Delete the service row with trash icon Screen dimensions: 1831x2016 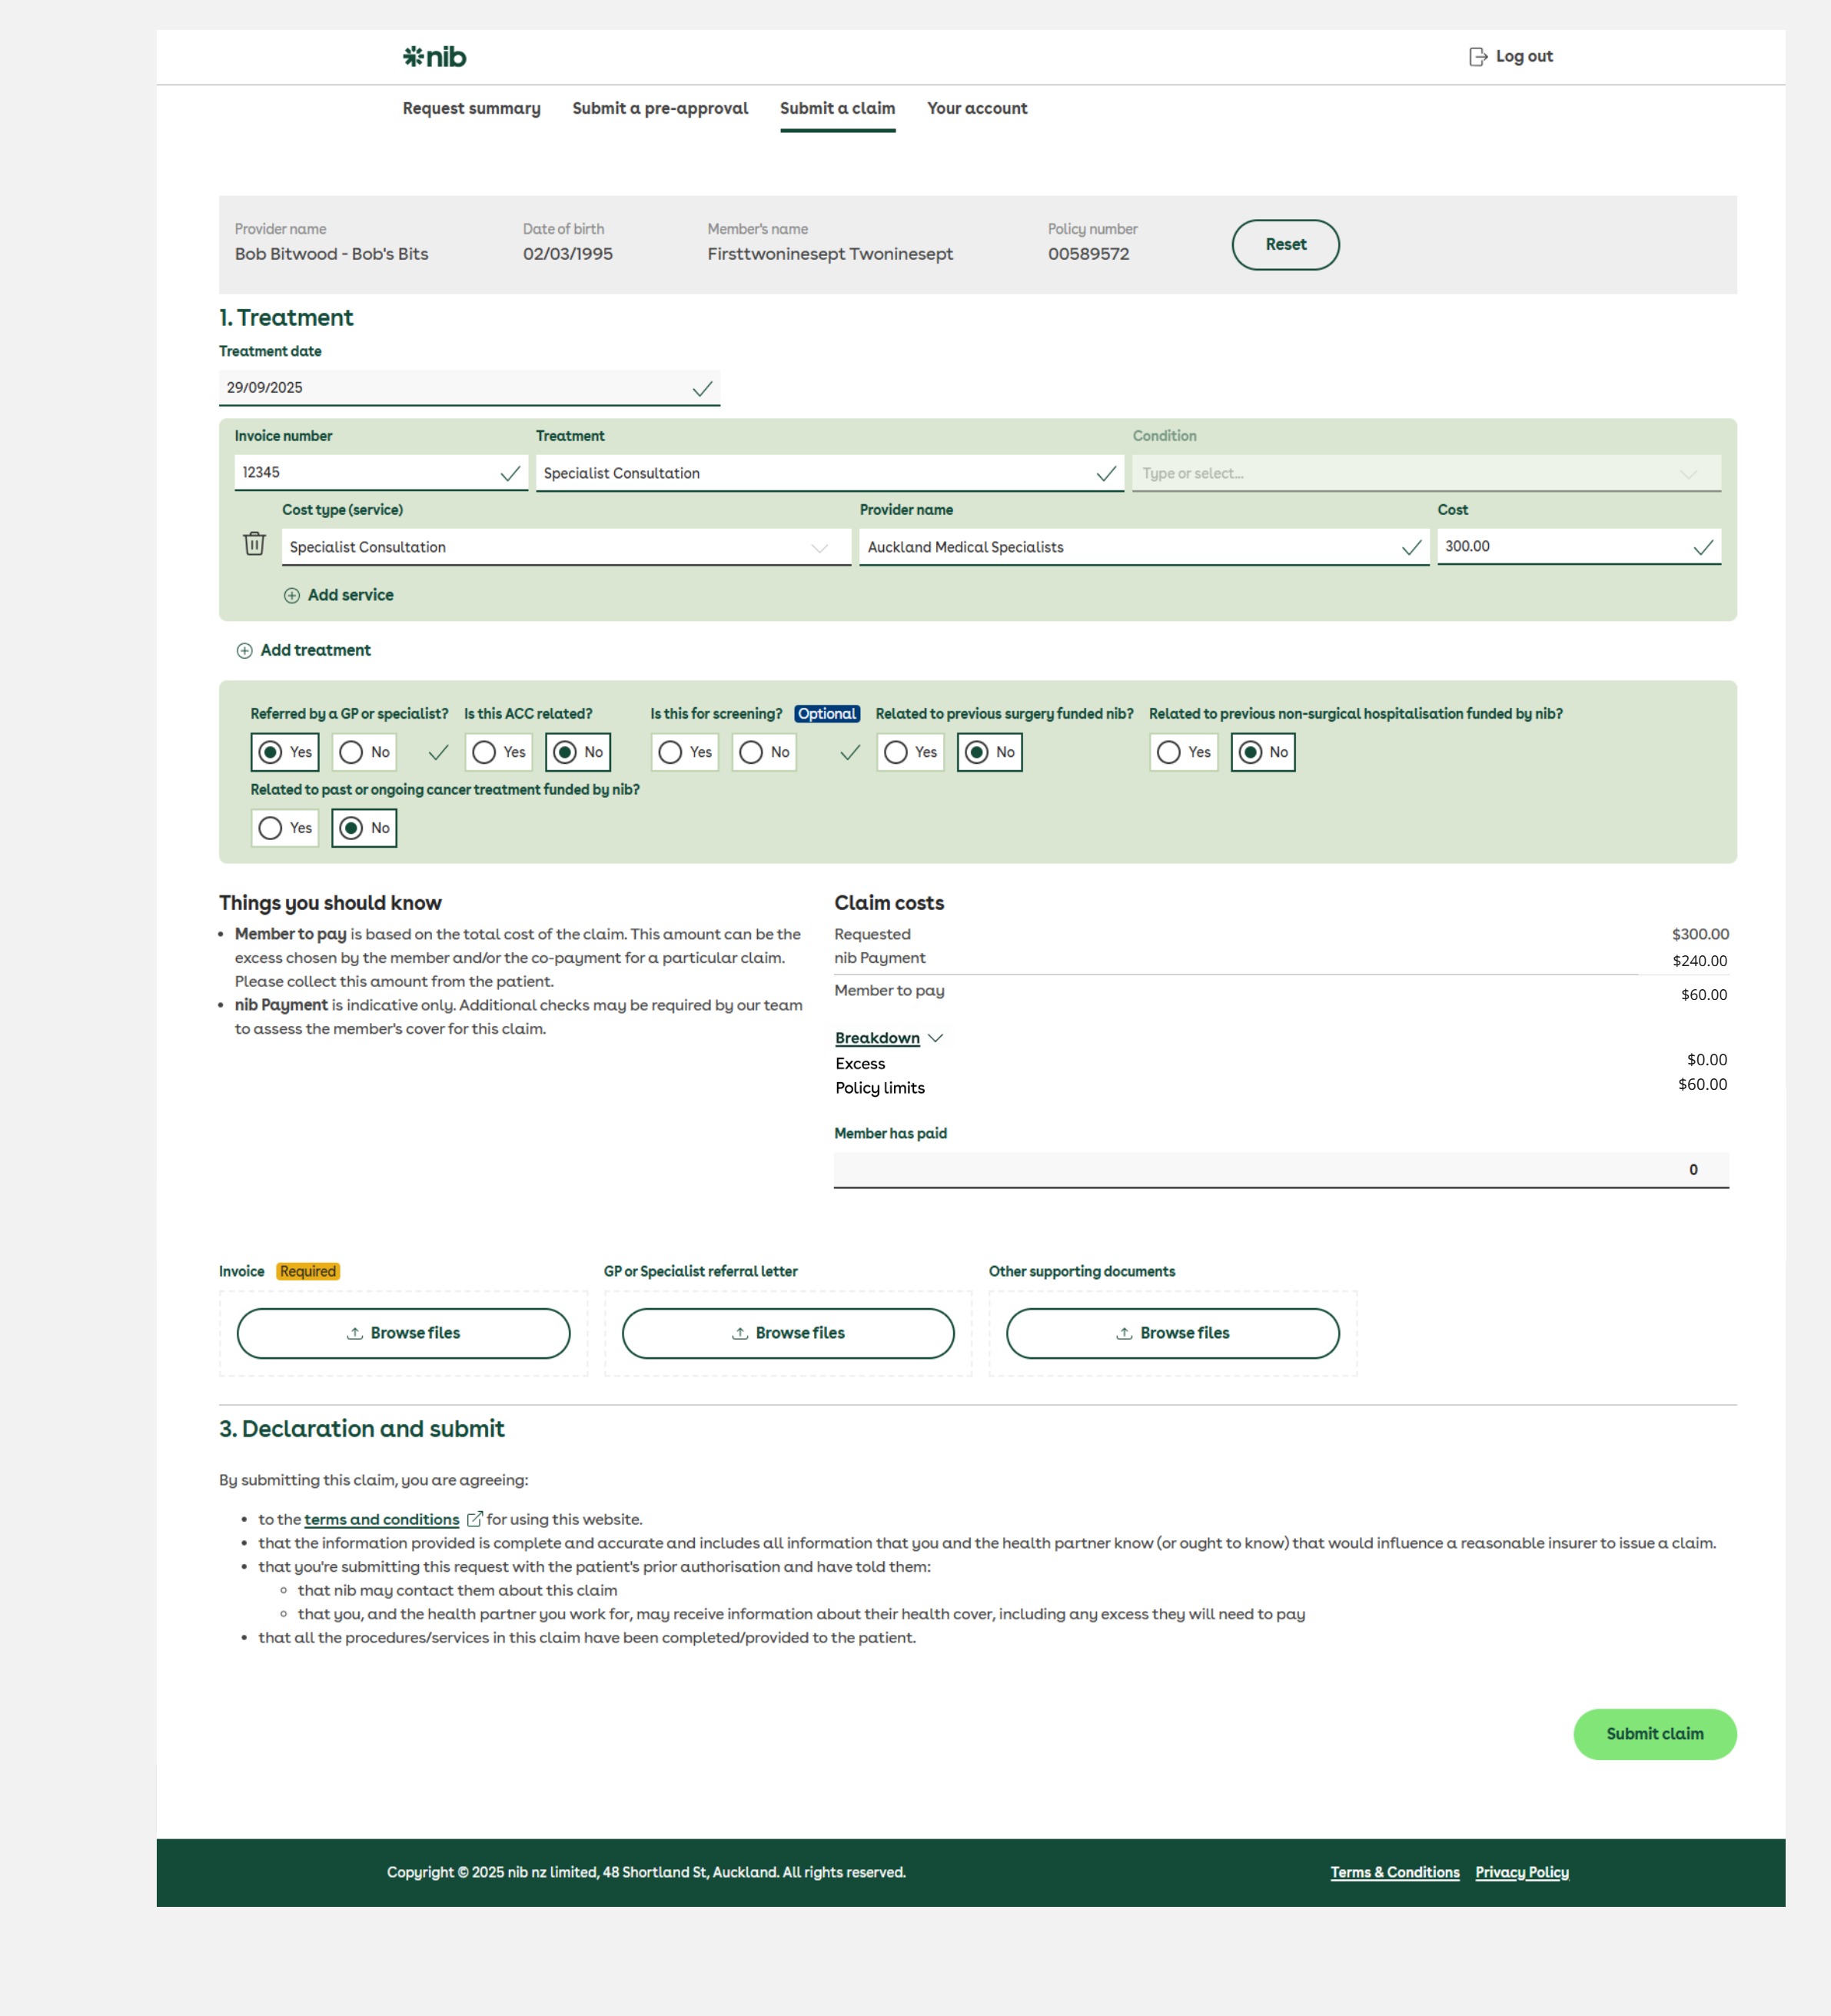point(254,543)
